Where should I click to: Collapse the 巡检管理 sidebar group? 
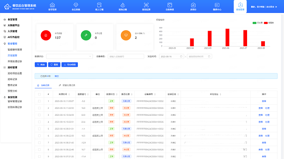click(12, 68)
